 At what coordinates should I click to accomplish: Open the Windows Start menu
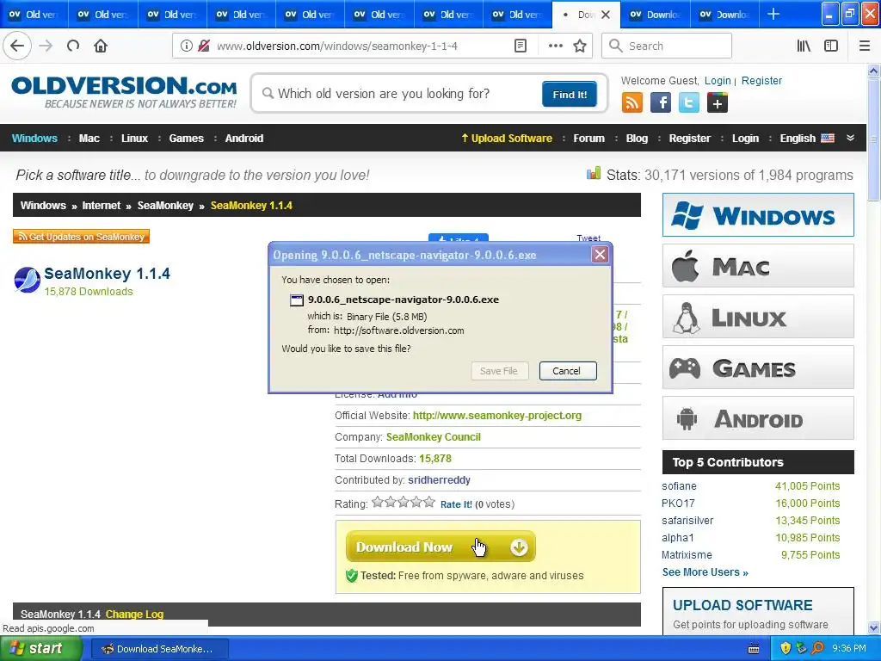(x=40, y=648)
